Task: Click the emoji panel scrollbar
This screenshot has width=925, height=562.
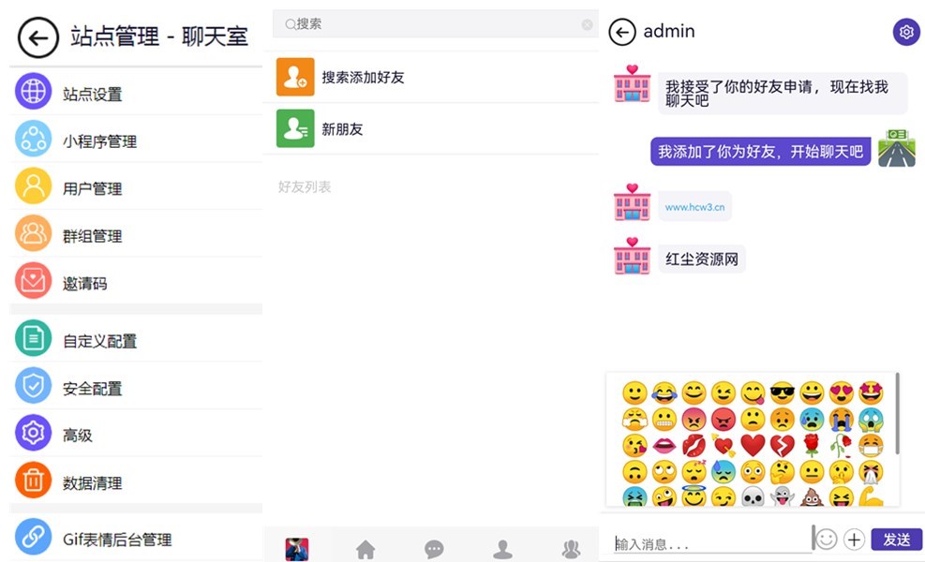Action: coord(897,413)
